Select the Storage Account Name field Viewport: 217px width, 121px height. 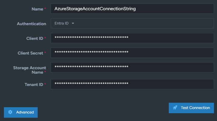[x=132, y=67]
